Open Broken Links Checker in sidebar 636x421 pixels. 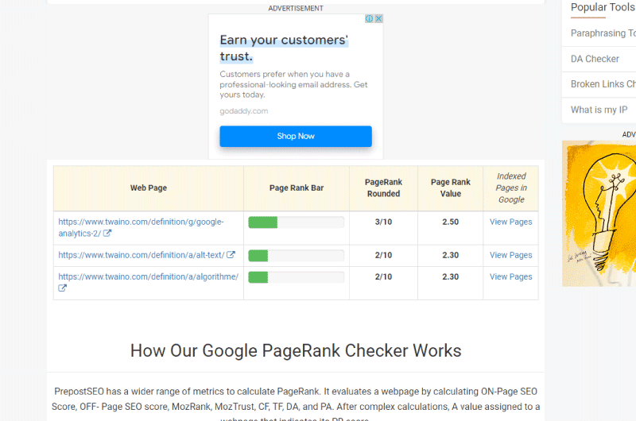coord(603,84)
